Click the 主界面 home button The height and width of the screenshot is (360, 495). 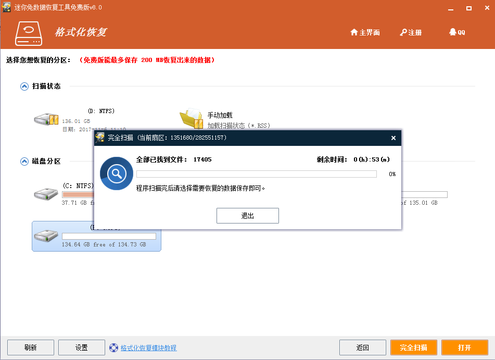(365, 32)
